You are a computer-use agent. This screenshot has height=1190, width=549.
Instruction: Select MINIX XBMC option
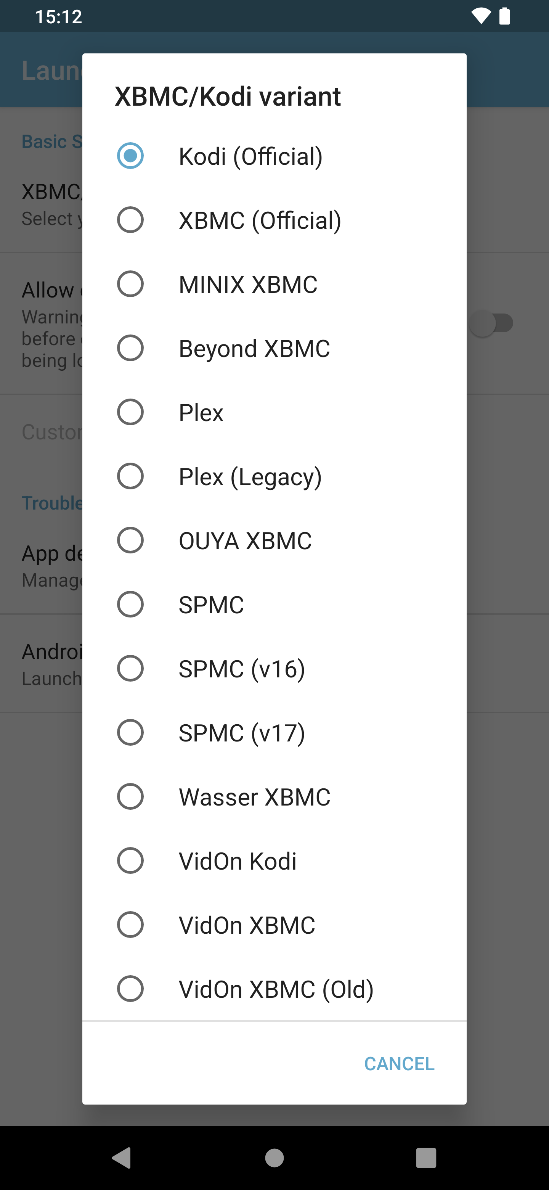click(130, 284)
